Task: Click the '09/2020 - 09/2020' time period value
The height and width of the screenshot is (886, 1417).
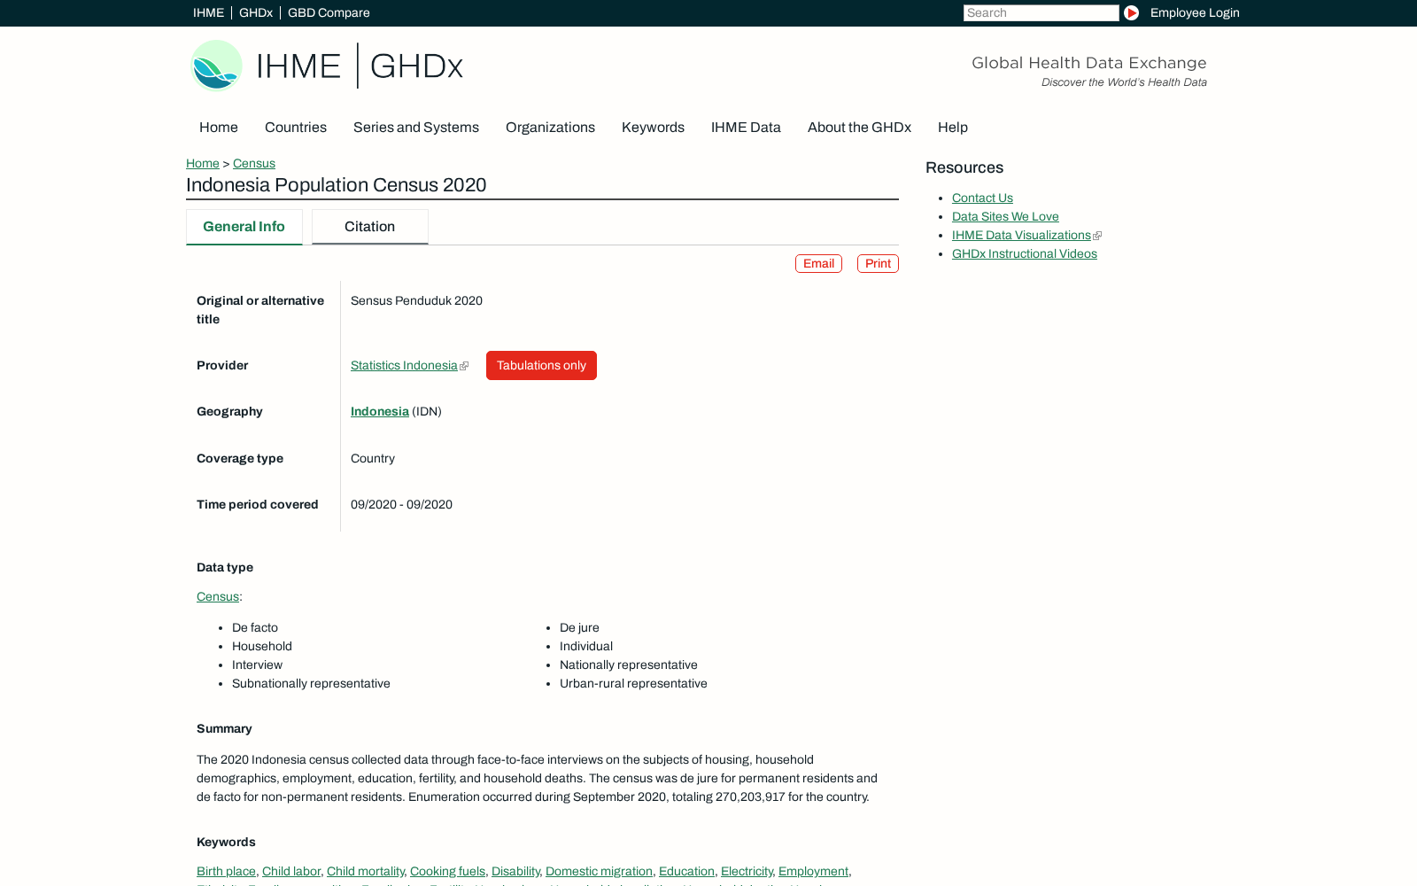Action: (x=401, y=505)
